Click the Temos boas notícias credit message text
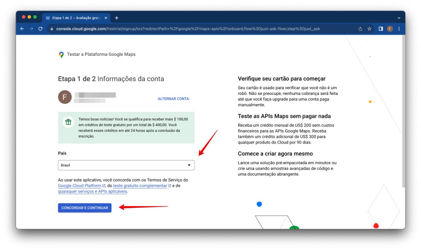This screenshot has height=250, width=421. (133, 128)
